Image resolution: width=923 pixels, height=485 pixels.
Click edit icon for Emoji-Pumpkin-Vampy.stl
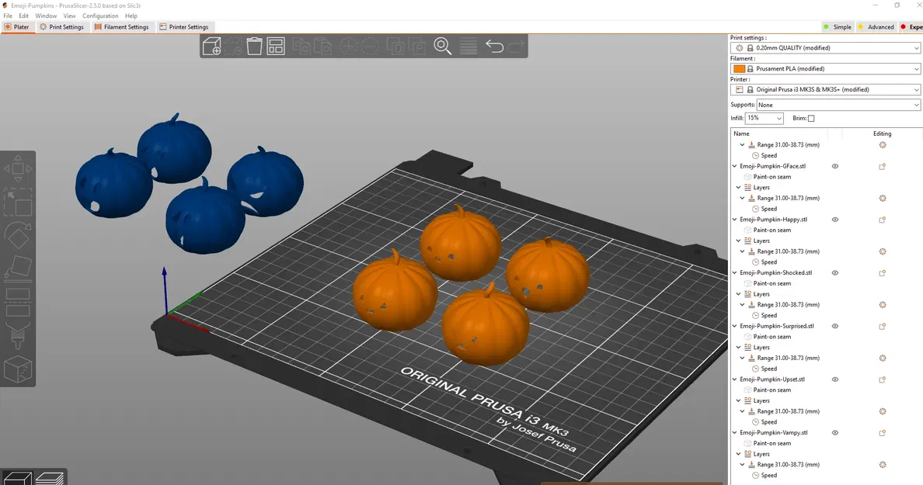(x=883, y=433)
